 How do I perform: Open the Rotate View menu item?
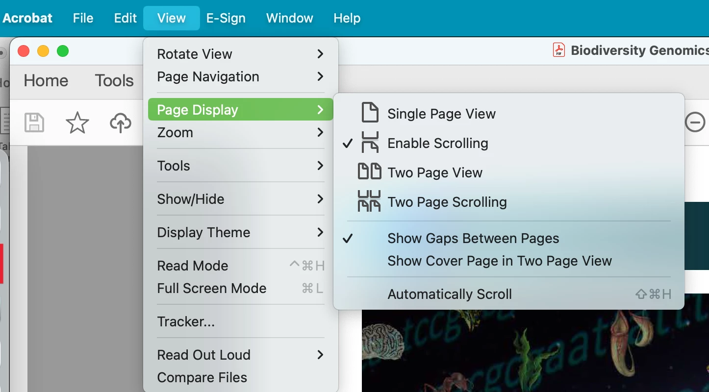[x=240, y=54]
